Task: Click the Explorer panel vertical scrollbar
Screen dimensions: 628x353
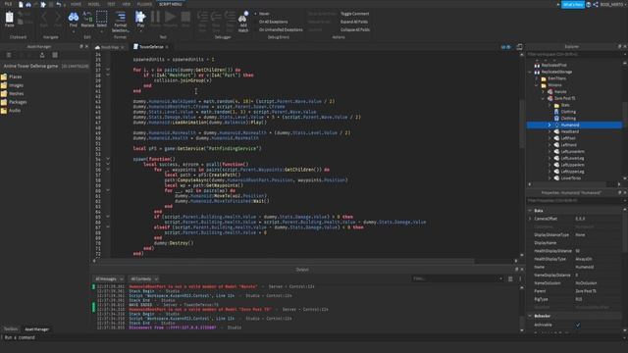Action: coord(625,114)
